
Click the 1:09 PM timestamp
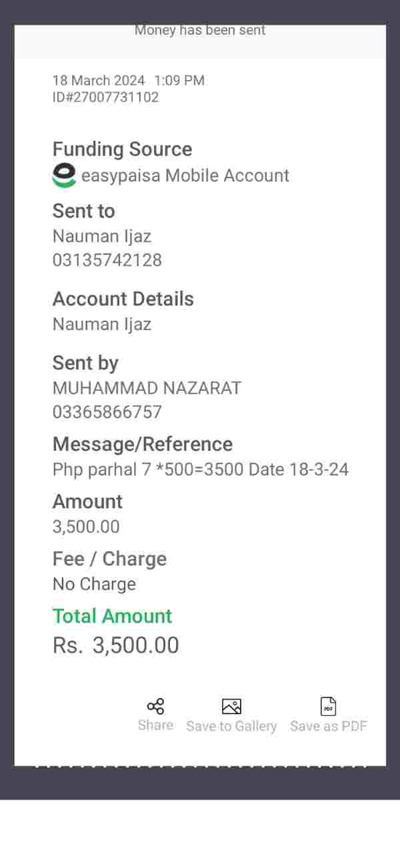tap(179, 81)
